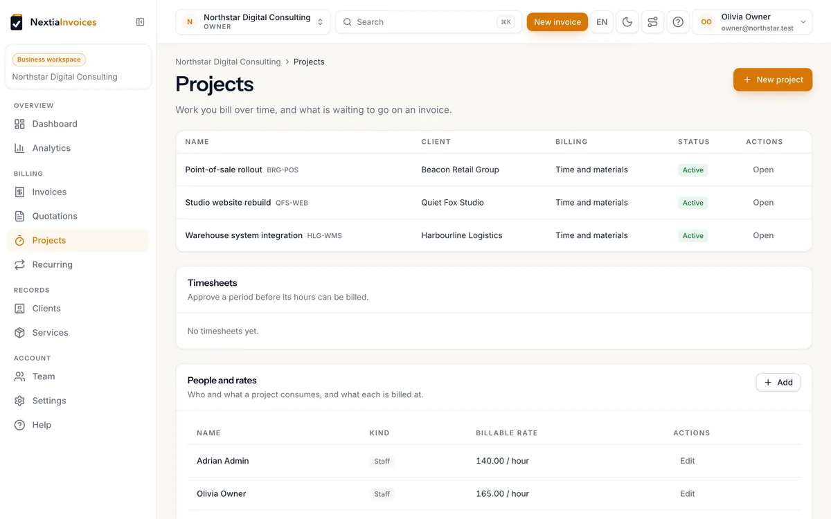Add a person or rate

tap(778, 382)
